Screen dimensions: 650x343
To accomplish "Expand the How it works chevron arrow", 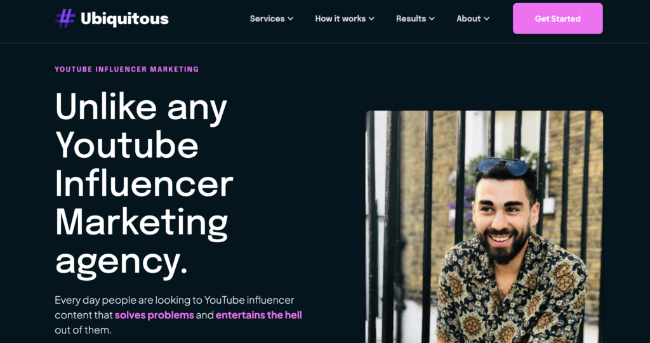I will click(371, 19).
